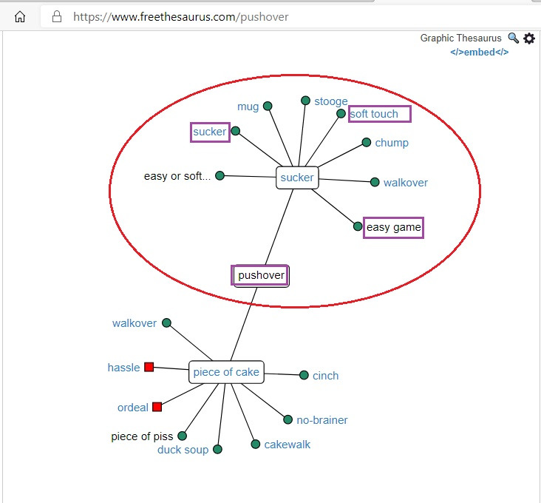Click the green dot beside easy or soft...

pos(220,176)
